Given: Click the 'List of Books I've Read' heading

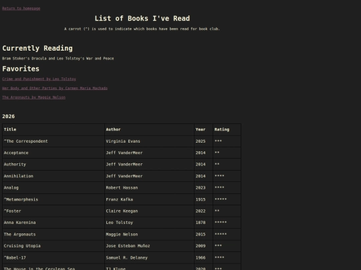Looking at the screenshot, I should 142,19.
